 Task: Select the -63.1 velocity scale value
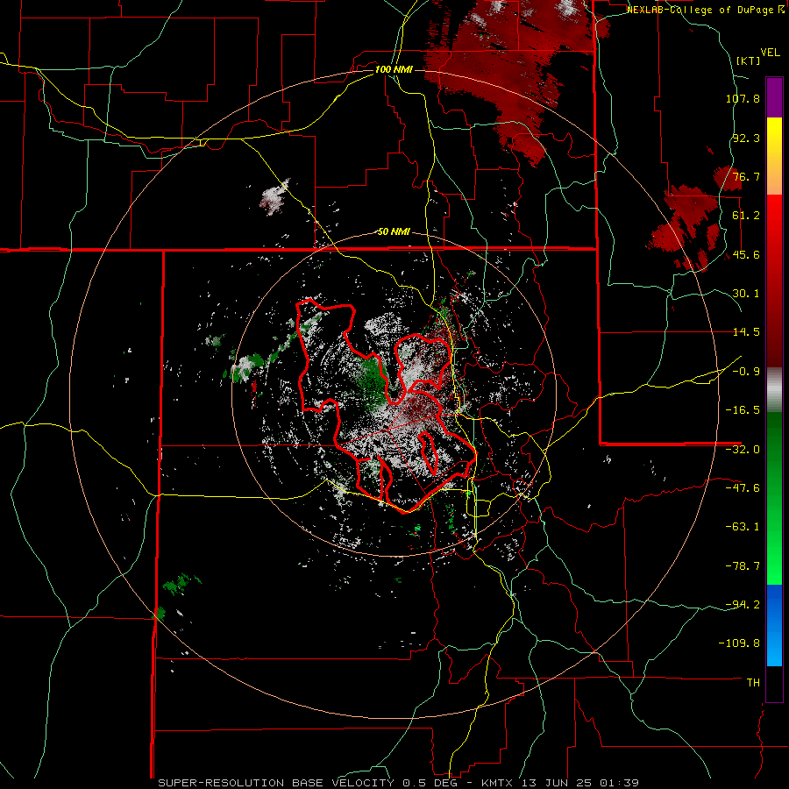743,527
